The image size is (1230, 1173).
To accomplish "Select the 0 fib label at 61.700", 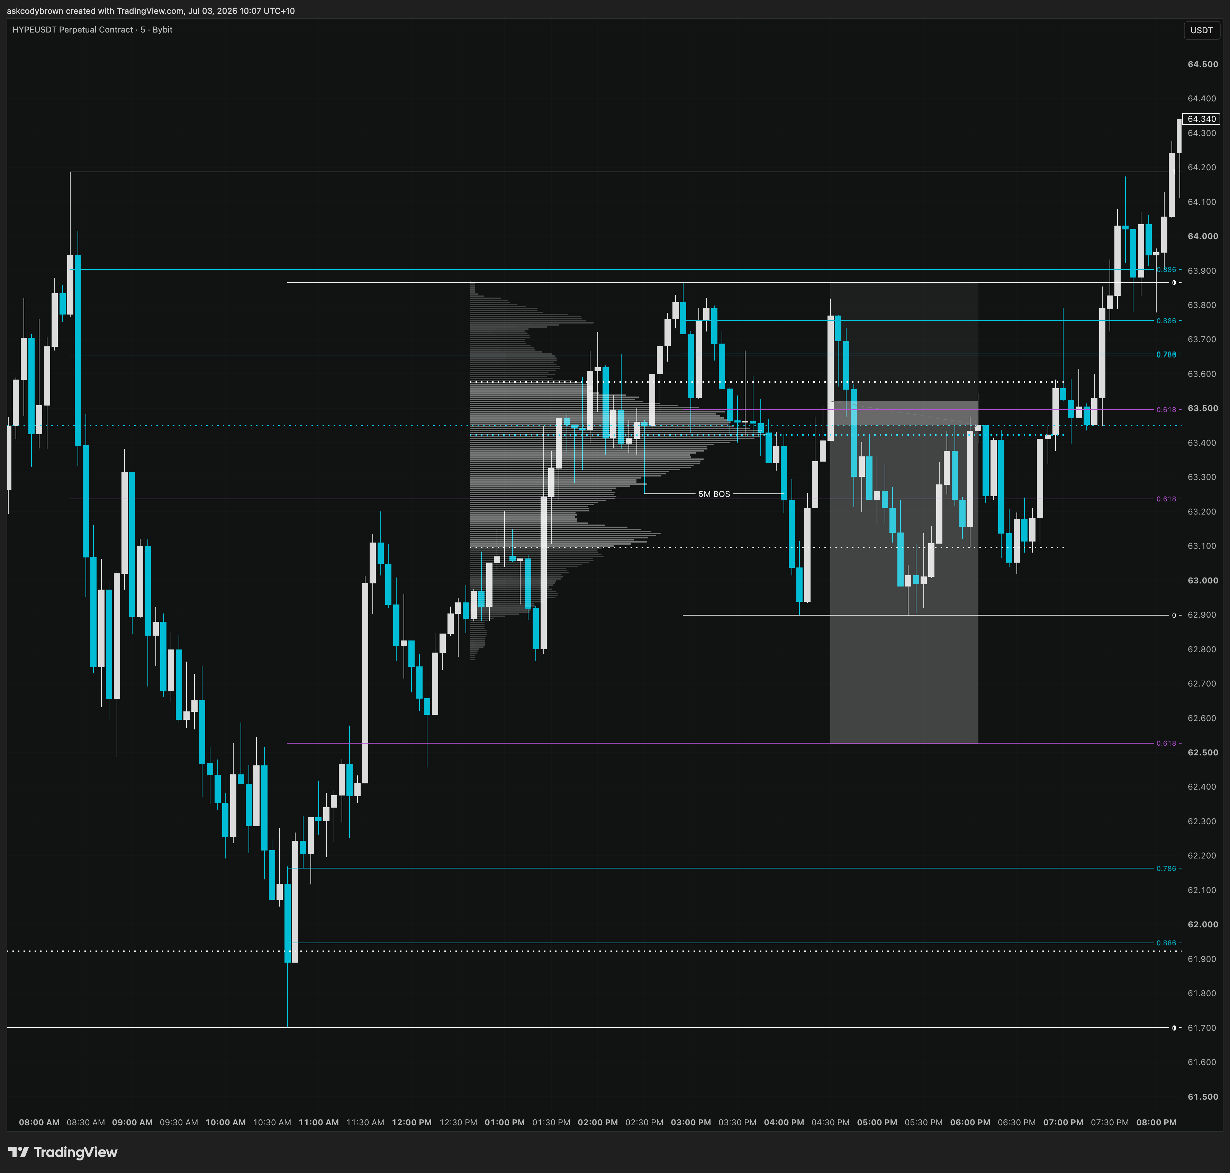I will click(x=1174, y=1028).
